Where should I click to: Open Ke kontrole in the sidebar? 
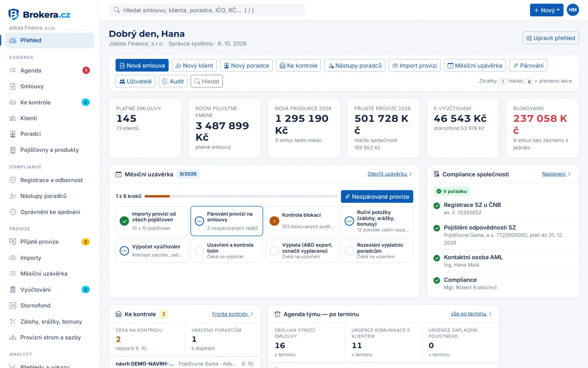(50, 102)
